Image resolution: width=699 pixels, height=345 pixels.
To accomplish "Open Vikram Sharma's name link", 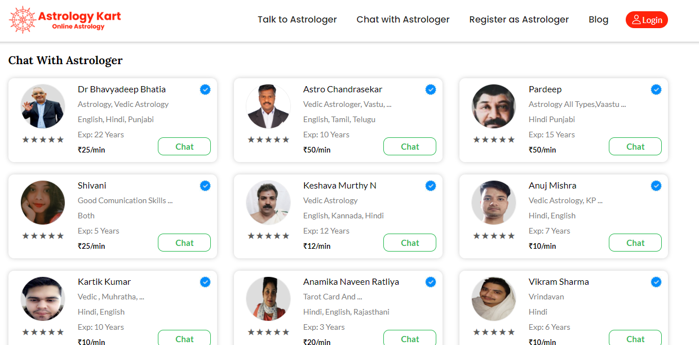I will click(559, 282).
